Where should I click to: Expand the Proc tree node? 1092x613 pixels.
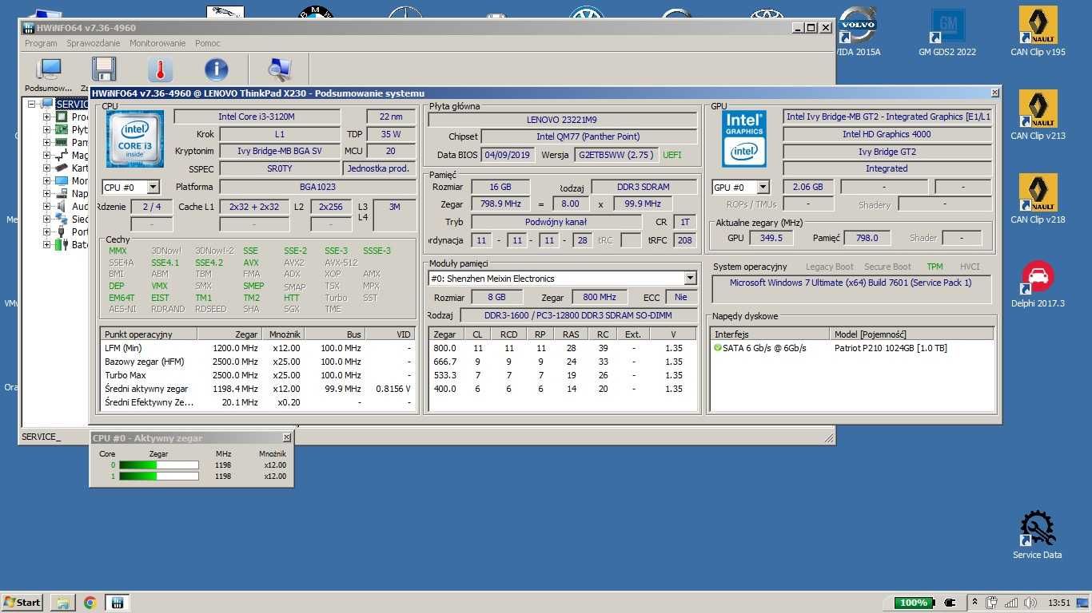pos(46,117)
